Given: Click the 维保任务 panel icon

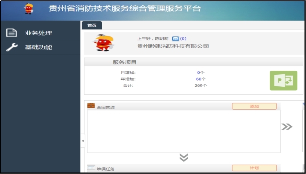Looking at the screenshot, I should tap(91, 168).
